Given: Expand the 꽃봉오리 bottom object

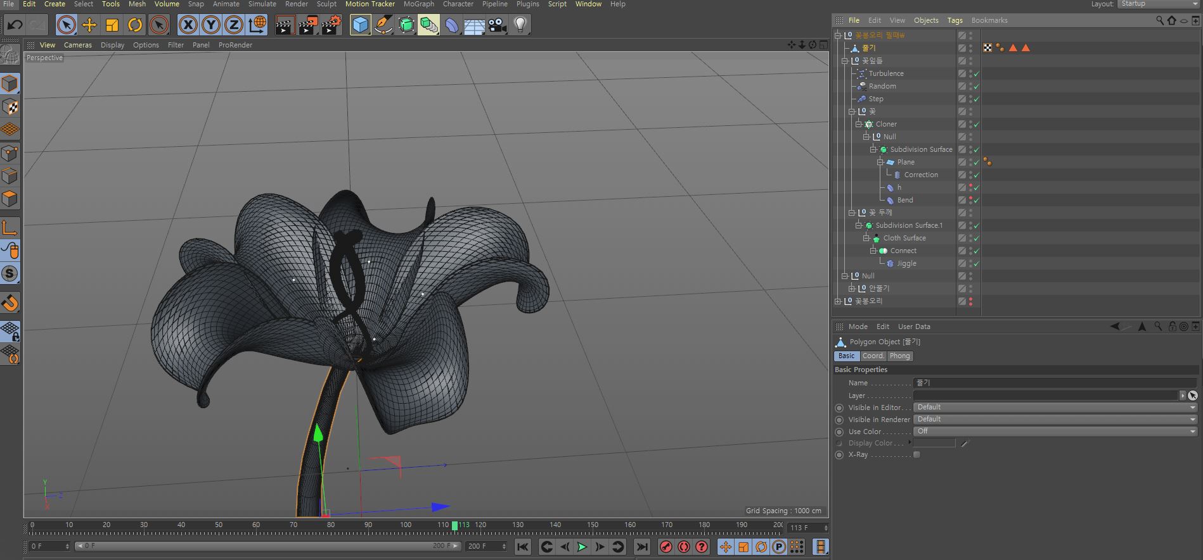Looking at the screenshot, I should (x=838, y=301).
